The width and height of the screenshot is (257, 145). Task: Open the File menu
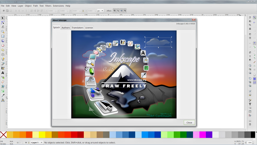click(3, 6)
